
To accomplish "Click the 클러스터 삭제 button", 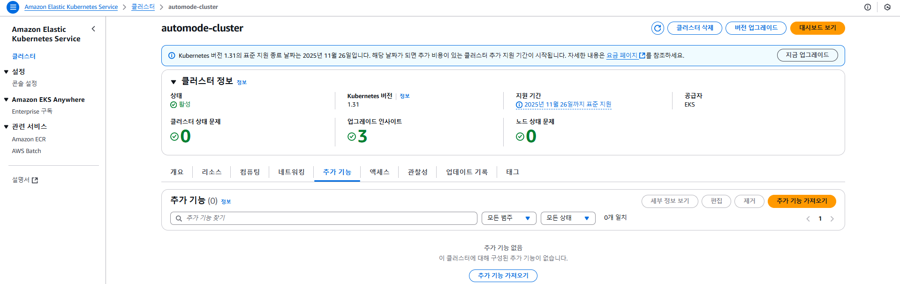I will (x=695, y=28).
